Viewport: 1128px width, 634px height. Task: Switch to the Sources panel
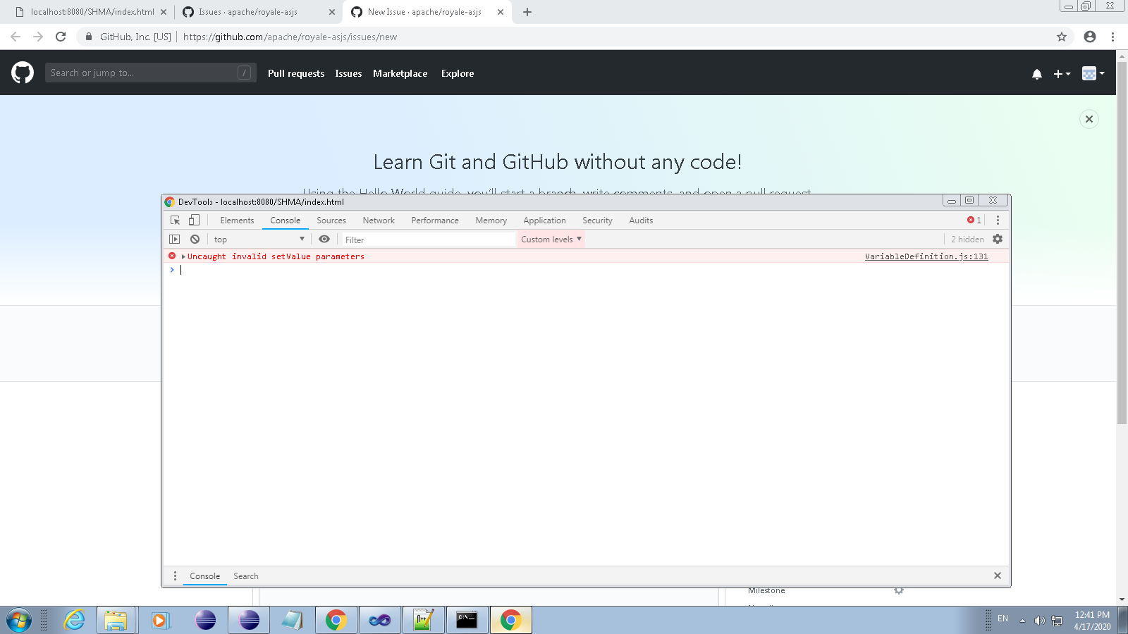pos(331,220)
